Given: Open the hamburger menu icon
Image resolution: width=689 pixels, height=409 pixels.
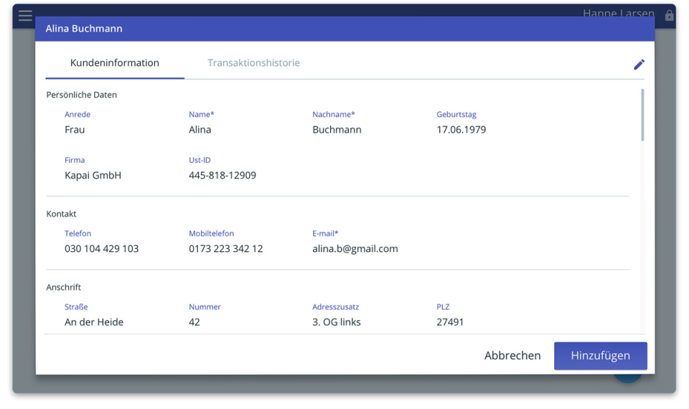Looking at the screenshot, I should [x=25, y=15].
